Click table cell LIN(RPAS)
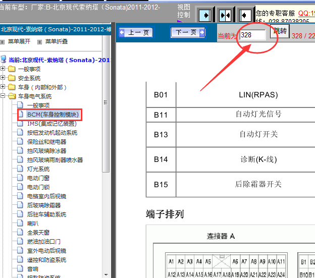The height and width of the screenshot is (278, 315). click(258, 95)
